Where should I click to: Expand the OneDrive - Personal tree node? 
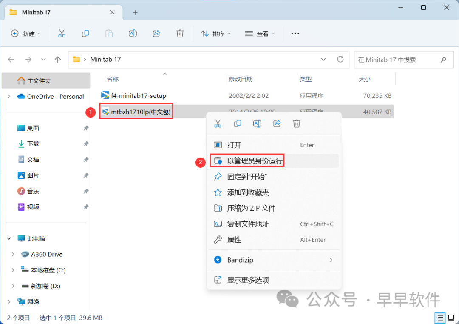click(9, 97)
